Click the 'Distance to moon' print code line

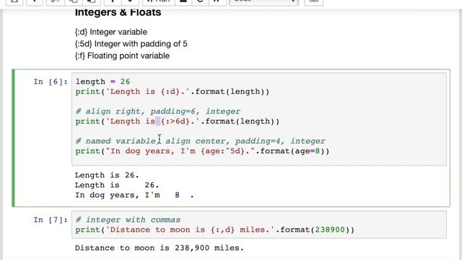click(x=215, y=230)
